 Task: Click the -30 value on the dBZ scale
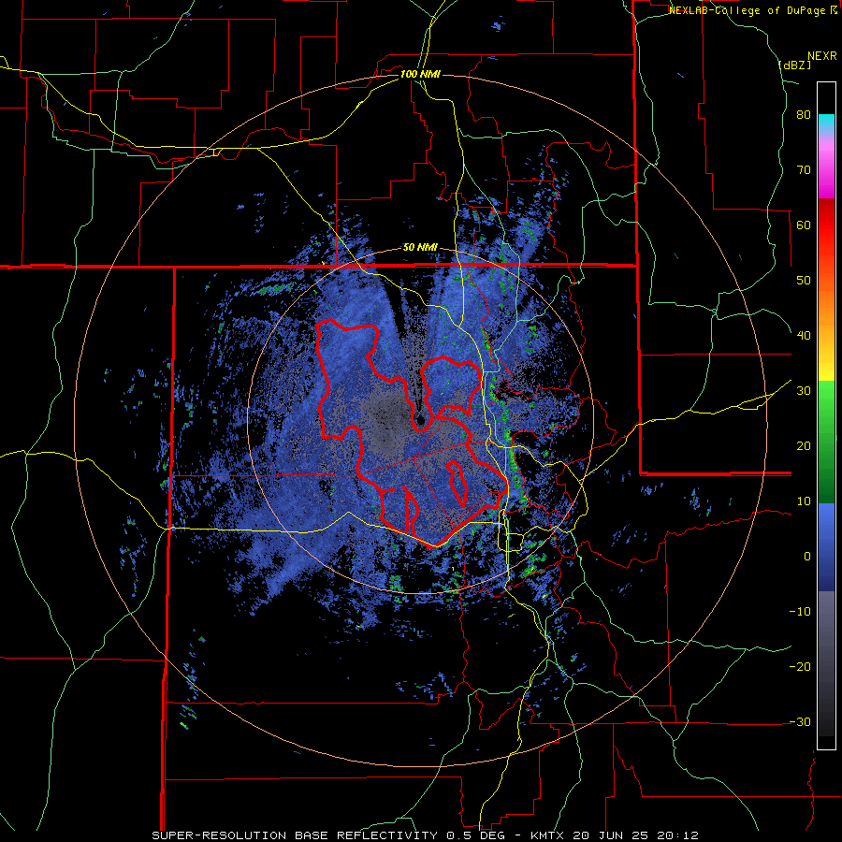pyautogui.click(x=800, y=721)
